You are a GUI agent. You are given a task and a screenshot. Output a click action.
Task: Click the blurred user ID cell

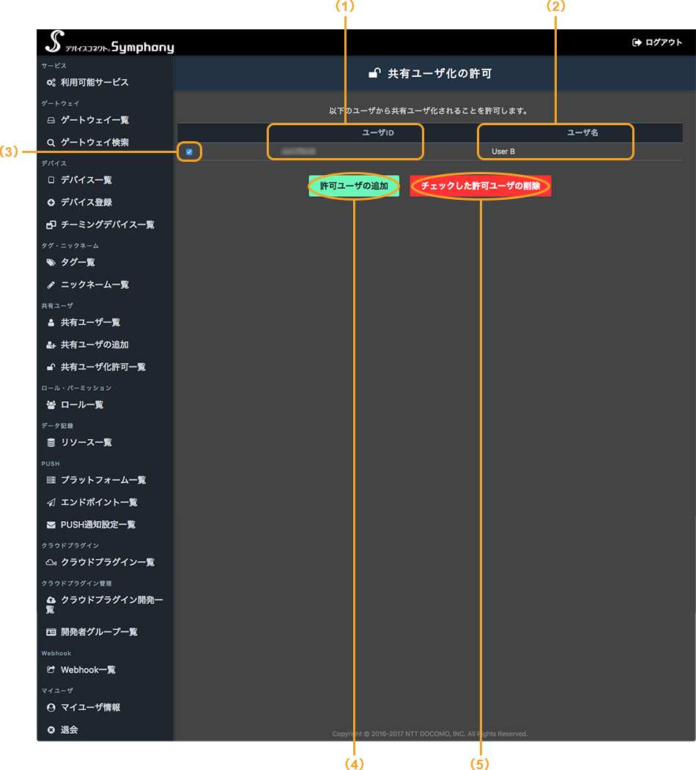[298, 152]
